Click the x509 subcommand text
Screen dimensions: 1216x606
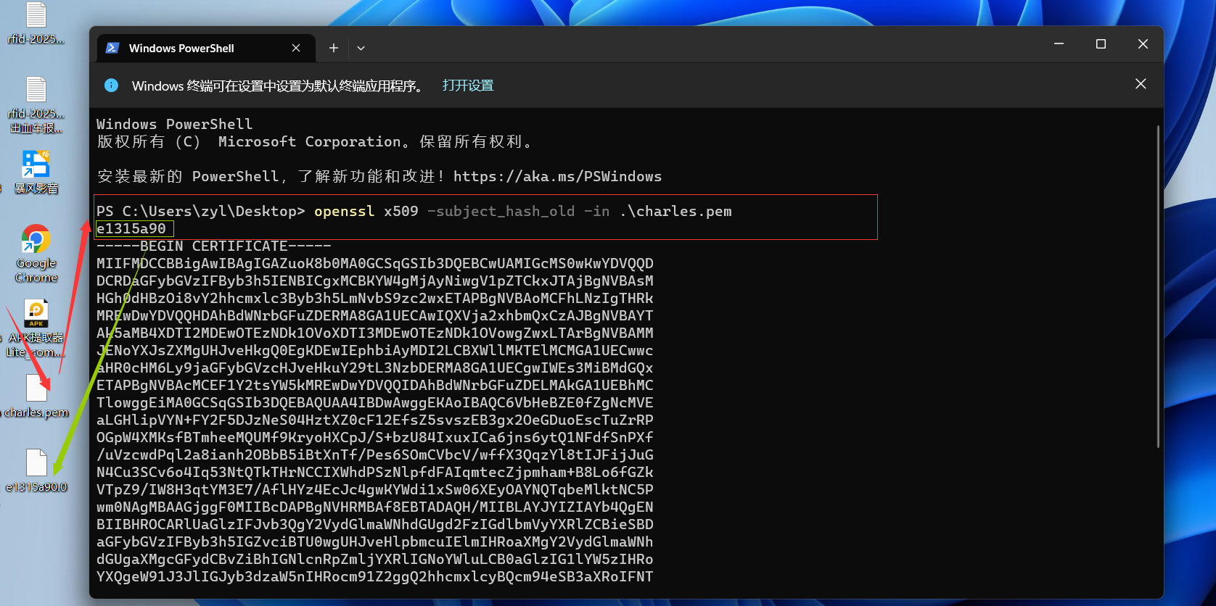pos(401,212)
